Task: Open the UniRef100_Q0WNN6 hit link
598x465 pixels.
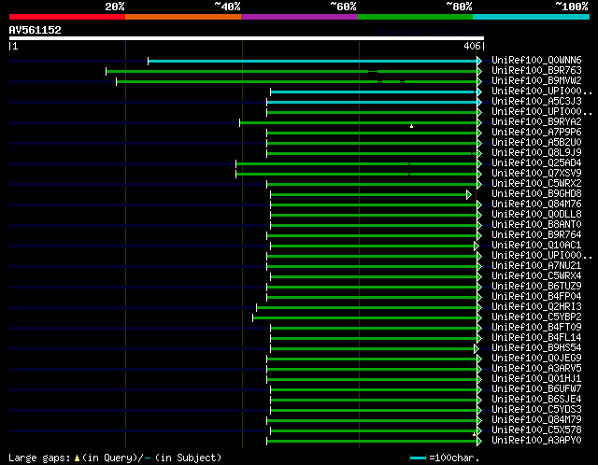Action: (536, 61)
